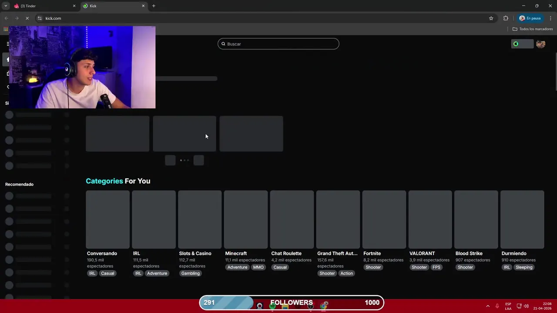Go to previous carousel slide
Image resolution: width=557 pixels, height=313 pixels.
pyautogui.click(x=170, y=160)
